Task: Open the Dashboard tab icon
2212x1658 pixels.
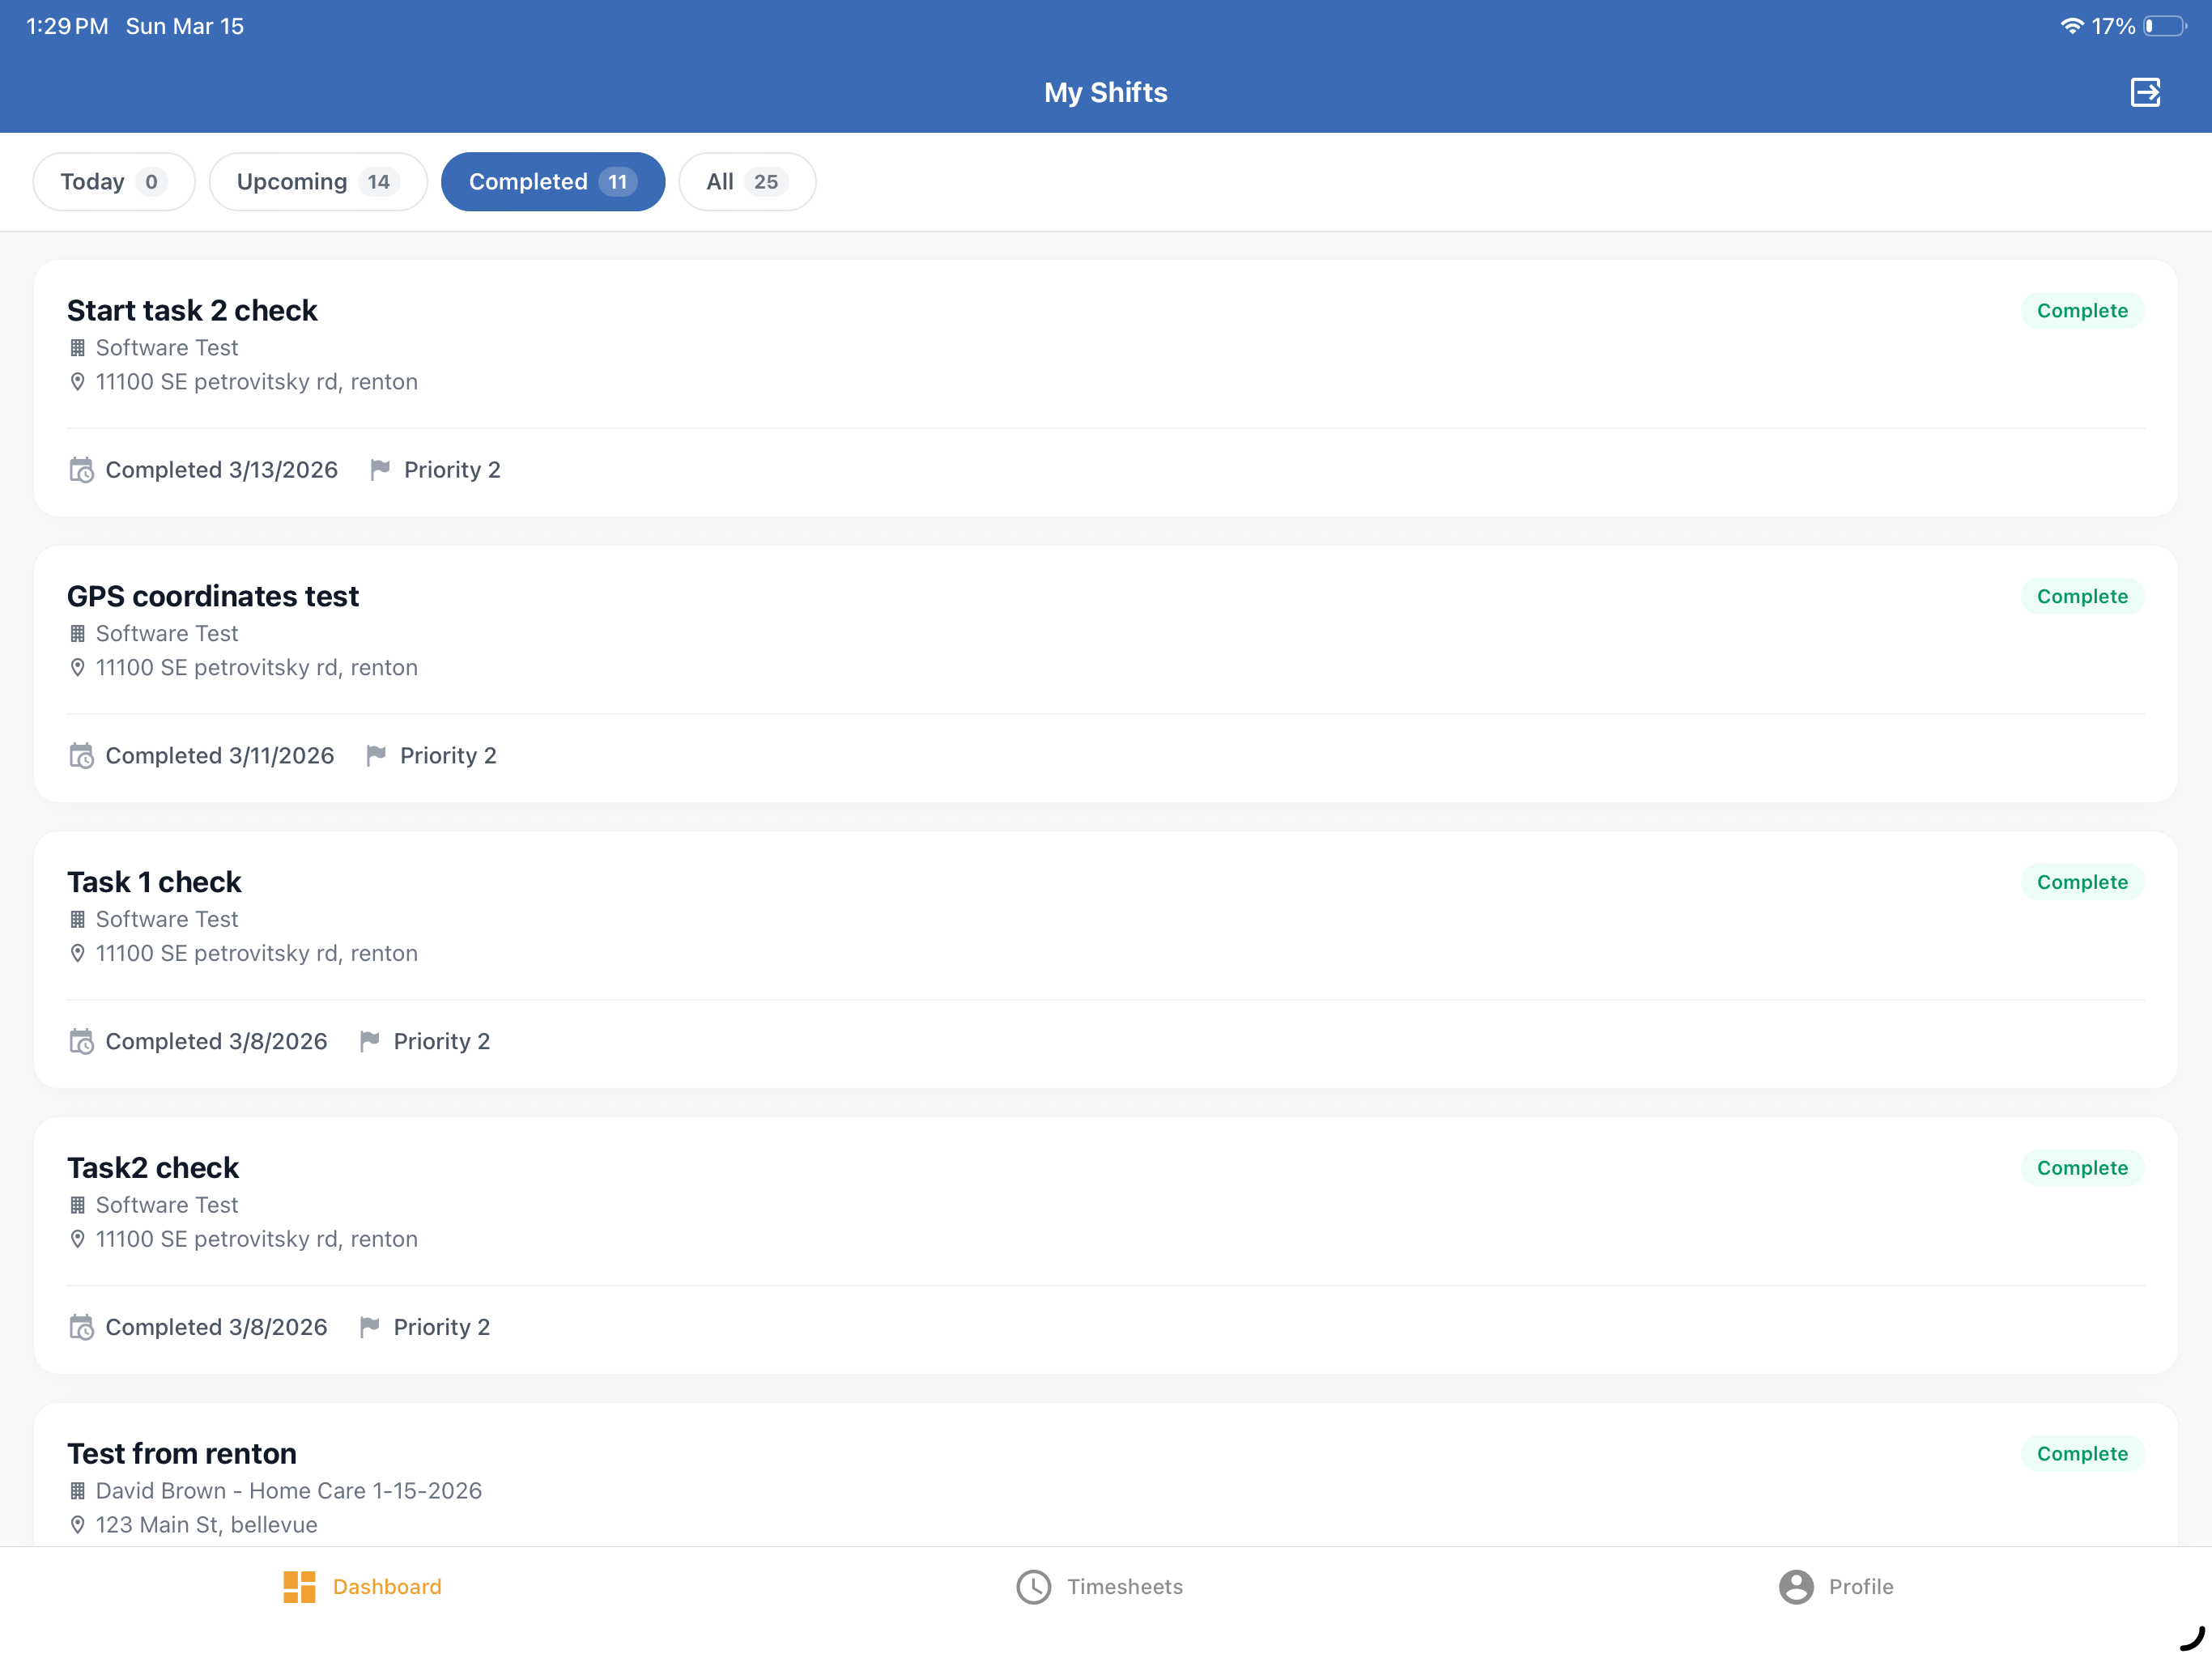Action: (299, 1586)
